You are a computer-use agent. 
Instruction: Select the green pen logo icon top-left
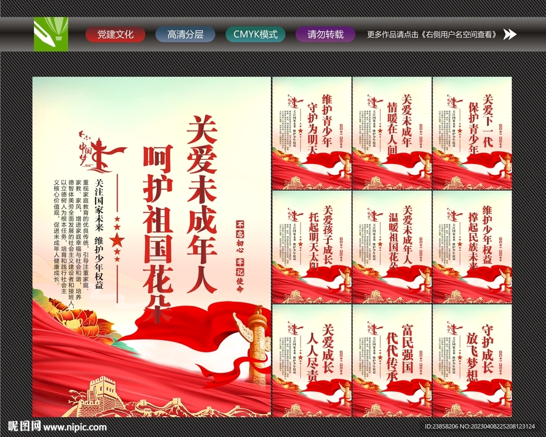[x=51, y=35]
